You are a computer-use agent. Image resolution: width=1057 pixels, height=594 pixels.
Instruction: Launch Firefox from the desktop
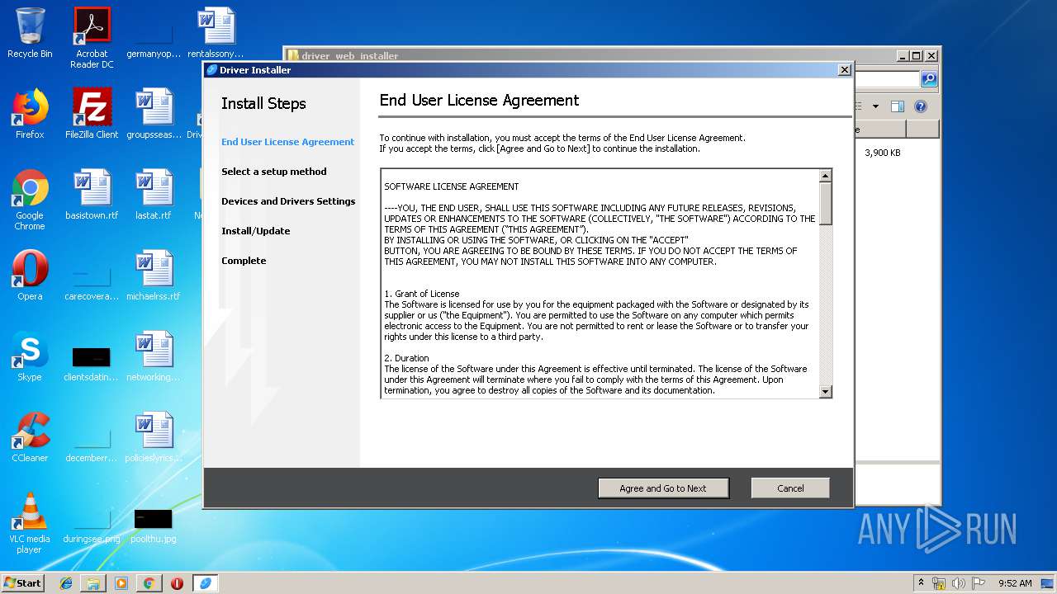30,114
